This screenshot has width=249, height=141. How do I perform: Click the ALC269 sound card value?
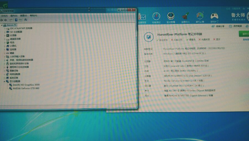[190, 91]
